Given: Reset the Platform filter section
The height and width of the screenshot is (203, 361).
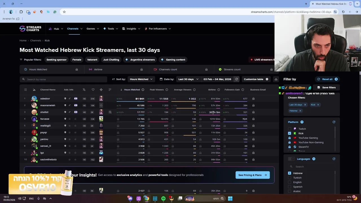Looking at the screenshot, I should 334,122.
